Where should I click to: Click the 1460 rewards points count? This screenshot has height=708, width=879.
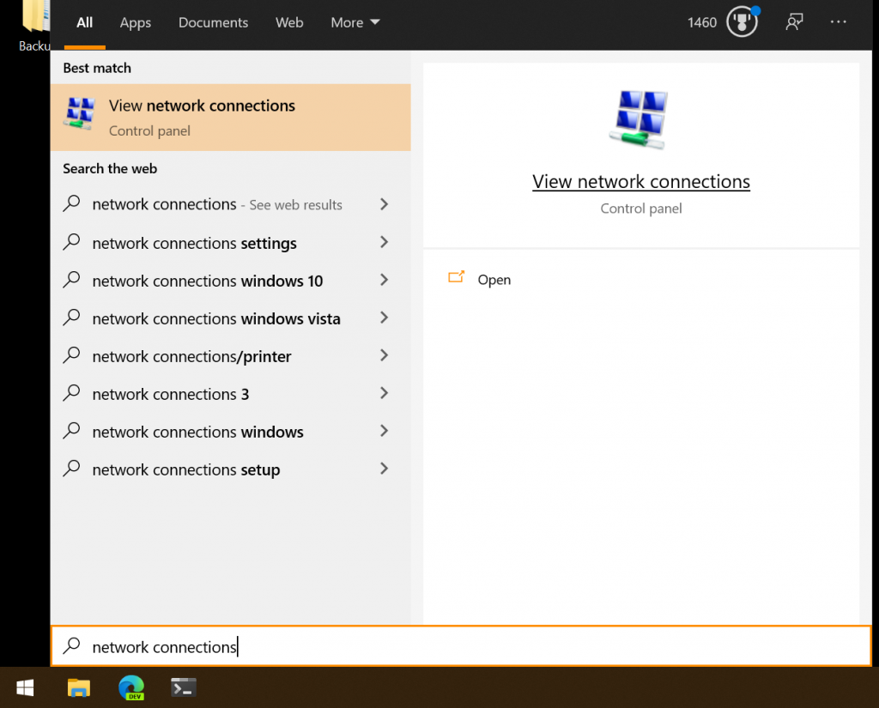coord(702,22)
